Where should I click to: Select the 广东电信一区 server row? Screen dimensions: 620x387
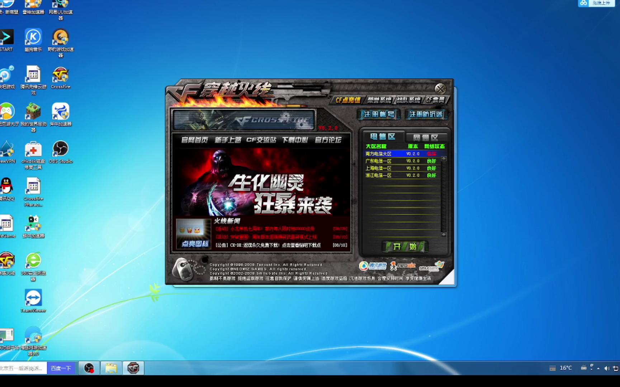pyautogui.click(x=402, y=161)
